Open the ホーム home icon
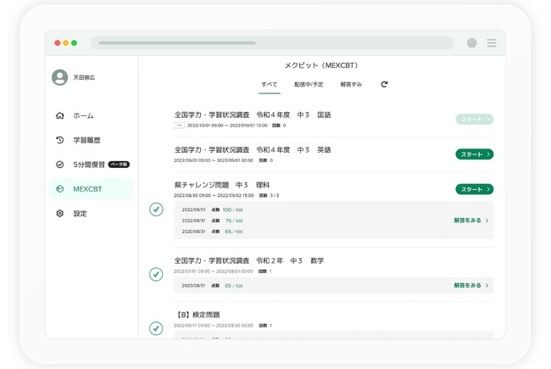 pos(59,115)
